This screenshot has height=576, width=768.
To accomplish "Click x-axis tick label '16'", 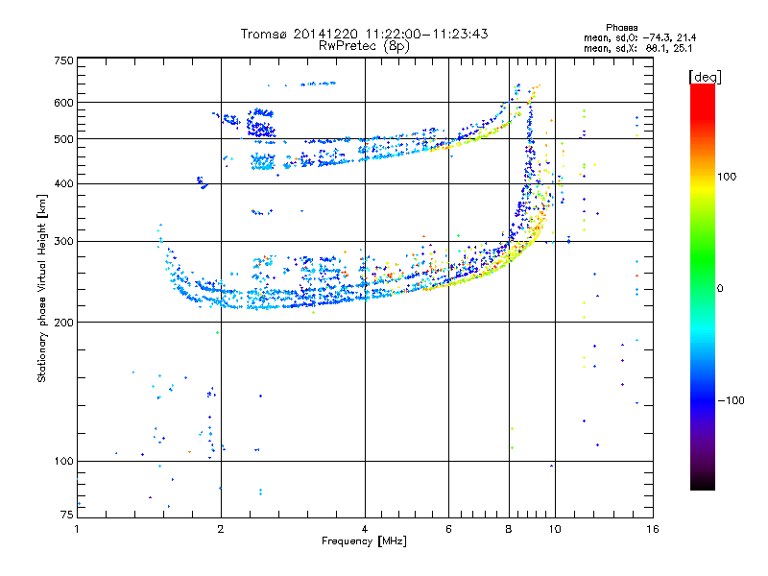I will point(653,529).
